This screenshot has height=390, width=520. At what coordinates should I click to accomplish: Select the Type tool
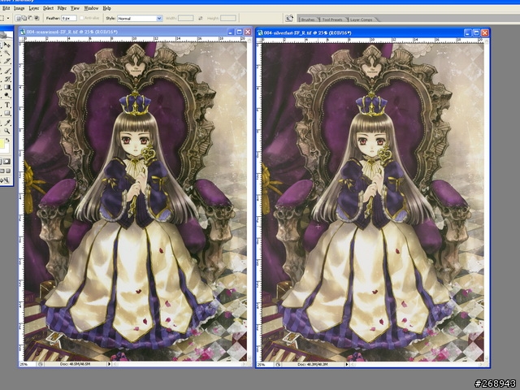[7, 105]
